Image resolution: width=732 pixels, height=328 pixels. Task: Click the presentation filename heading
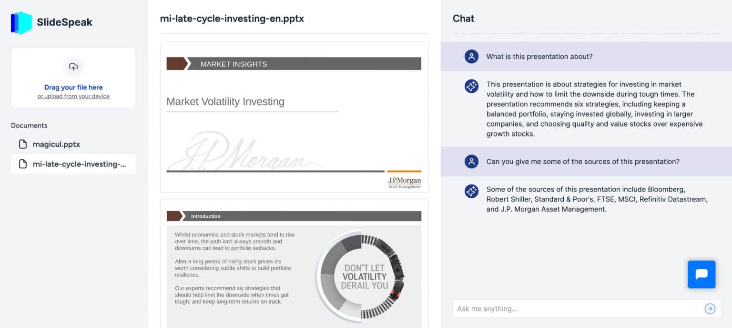[232, 19]
